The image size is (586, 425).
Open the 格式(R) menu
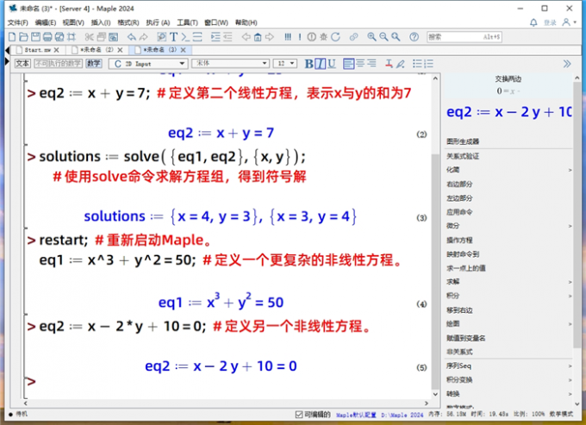coord(128,22)
